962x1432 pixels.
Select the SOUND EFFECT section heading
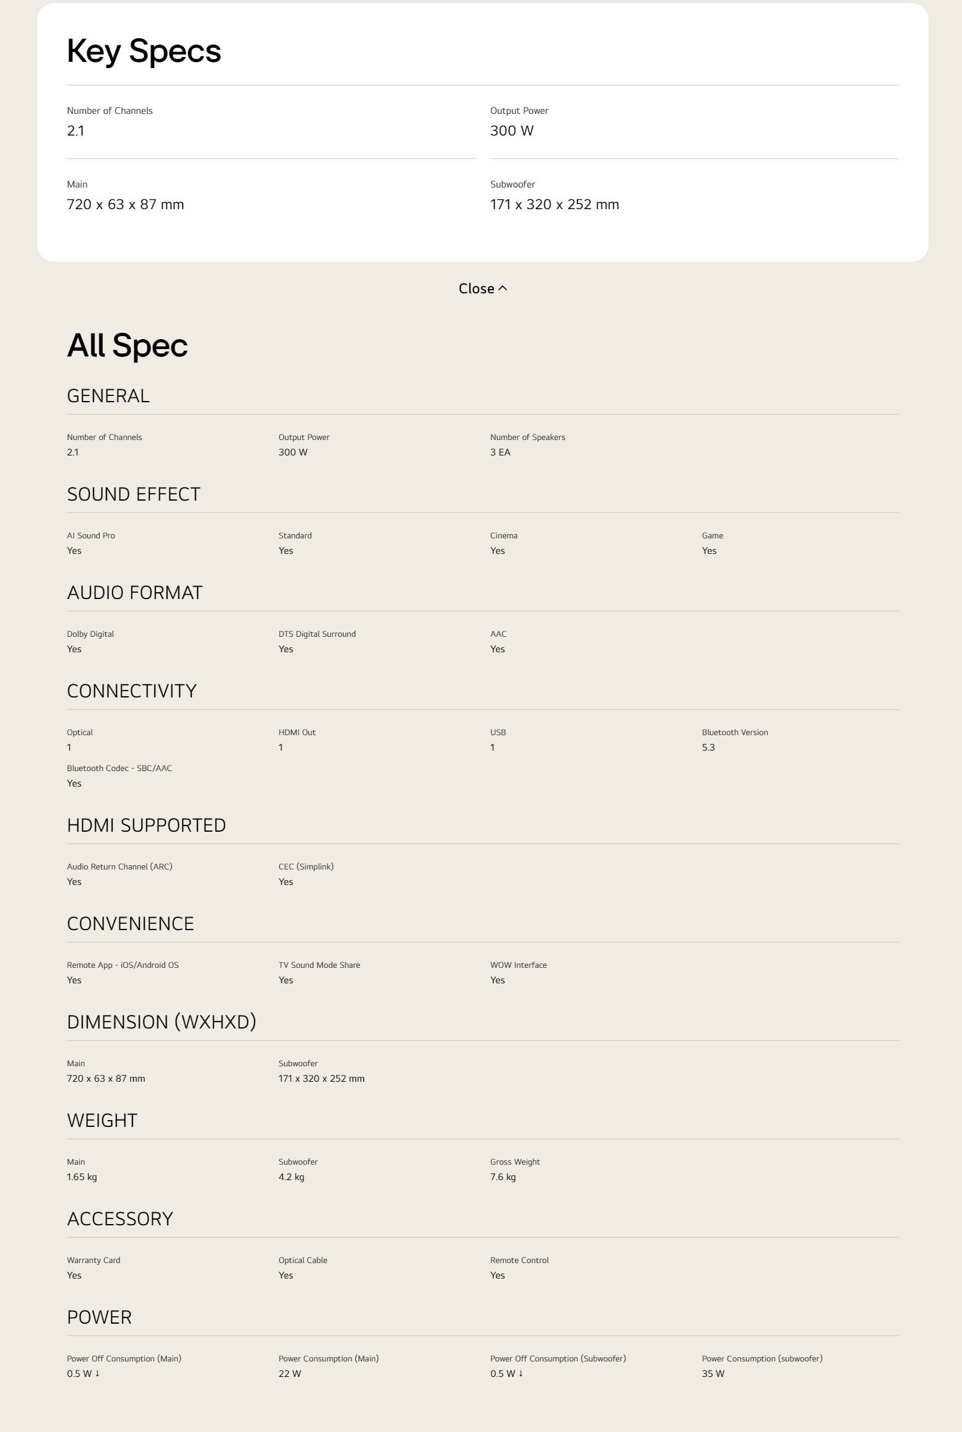(134, 494)
